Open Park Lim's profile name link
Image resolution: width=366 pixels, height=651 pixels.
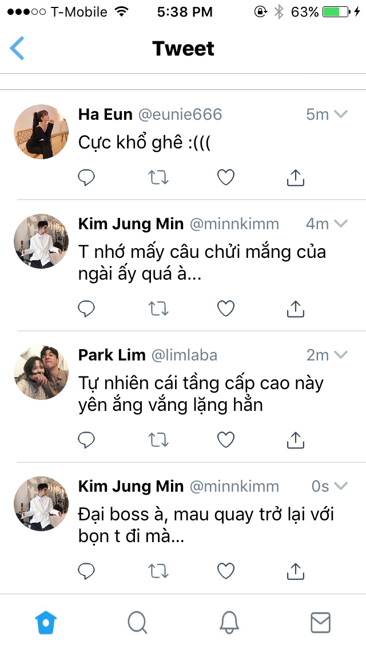(112, 355)
